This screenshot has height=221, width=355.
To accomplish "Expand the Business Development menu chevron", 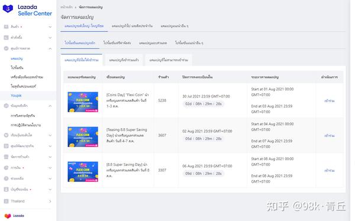I will [50, 146].
